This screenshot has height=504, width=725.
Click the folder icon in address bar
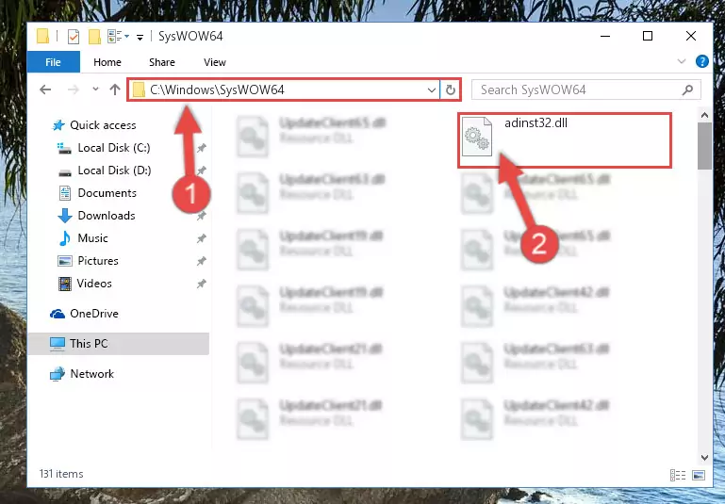click(139, 89)
